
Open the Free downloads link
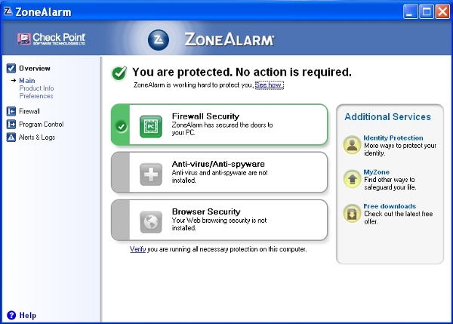(x=390, y=206)
